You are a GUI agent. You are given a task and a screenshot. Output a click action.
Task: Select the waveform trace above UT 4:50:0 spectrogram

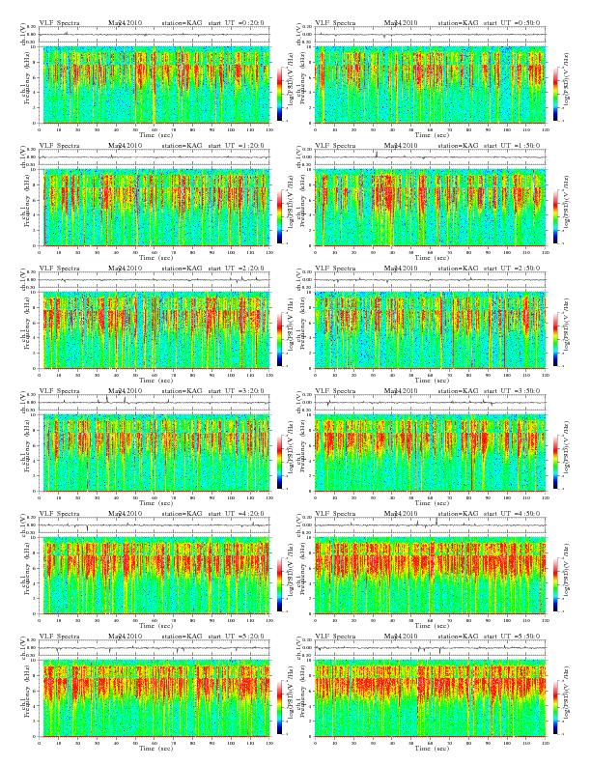click(x=430, y=525)
